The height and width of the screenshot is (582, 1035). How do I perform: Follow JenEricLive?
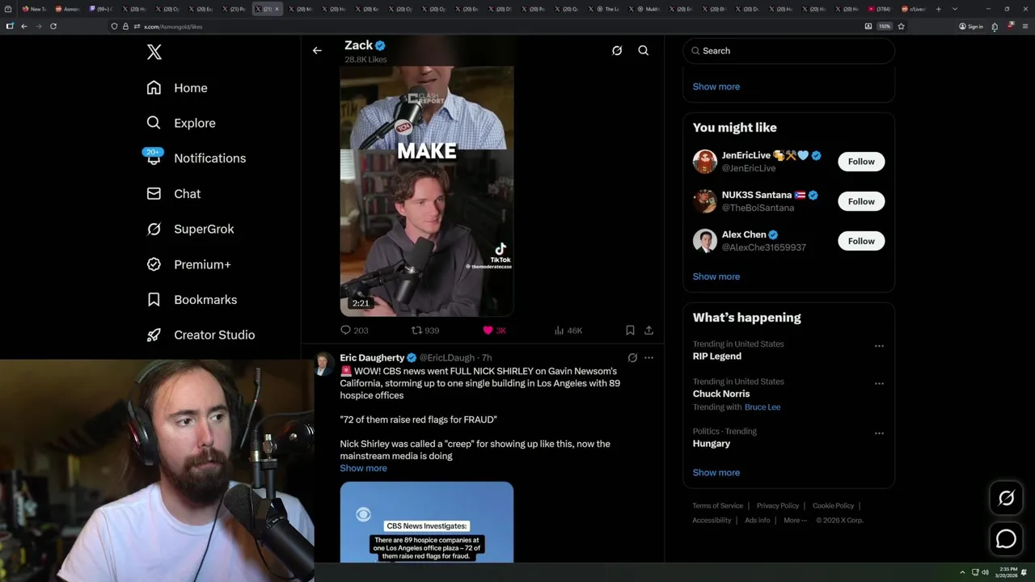pos(861,161)
